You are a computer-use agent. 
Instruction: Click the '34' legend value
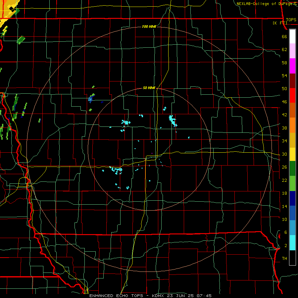[x=284, y=141]
